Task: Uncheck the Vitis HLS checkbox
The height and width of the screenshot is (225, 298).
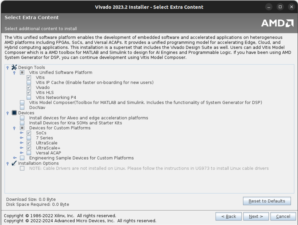Action: (x=29, y=93)
